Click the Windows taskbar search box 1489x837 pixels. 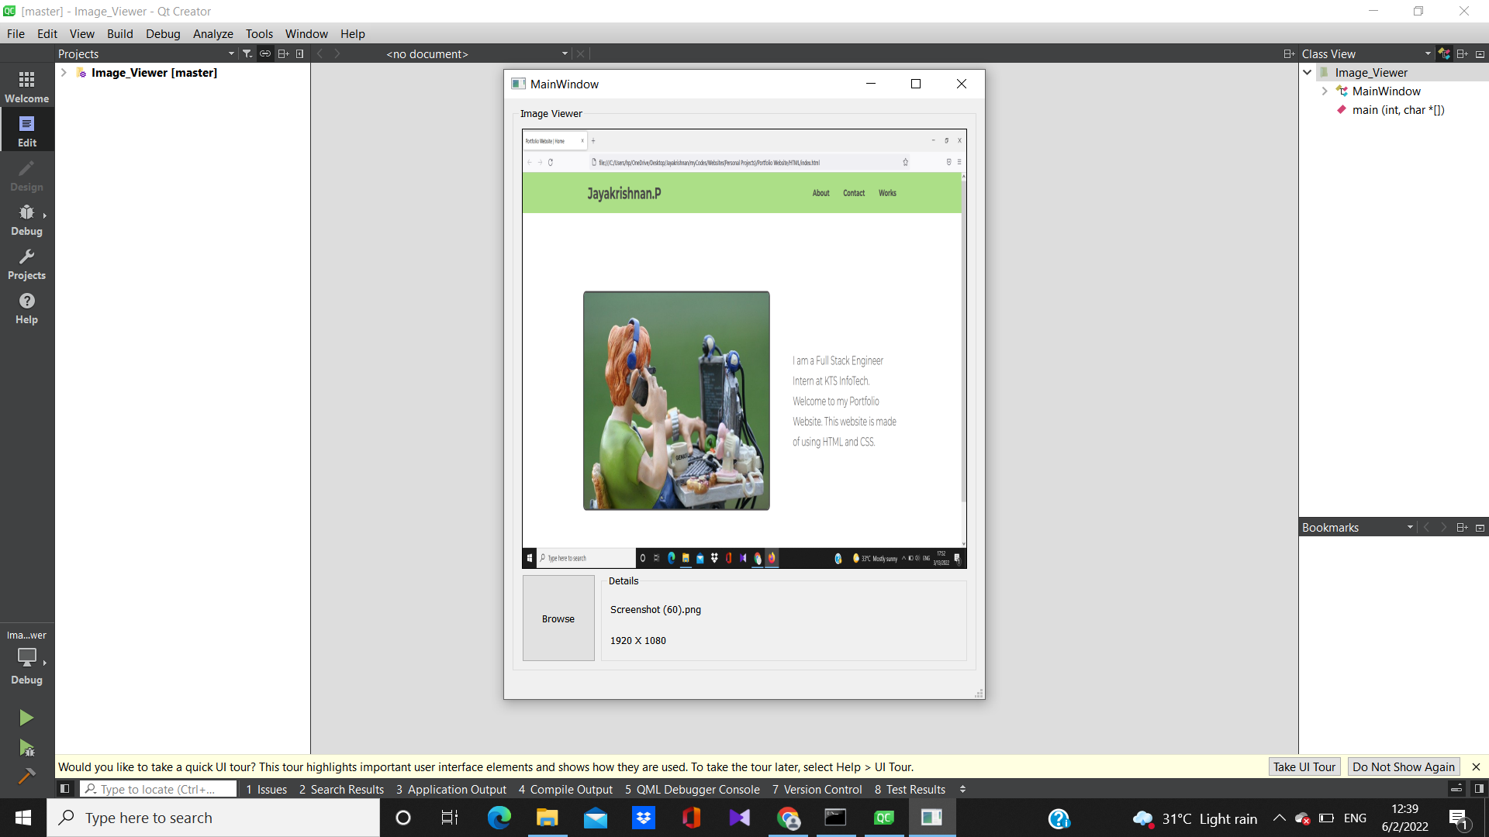pyautogui.click(x=213, y=818)
